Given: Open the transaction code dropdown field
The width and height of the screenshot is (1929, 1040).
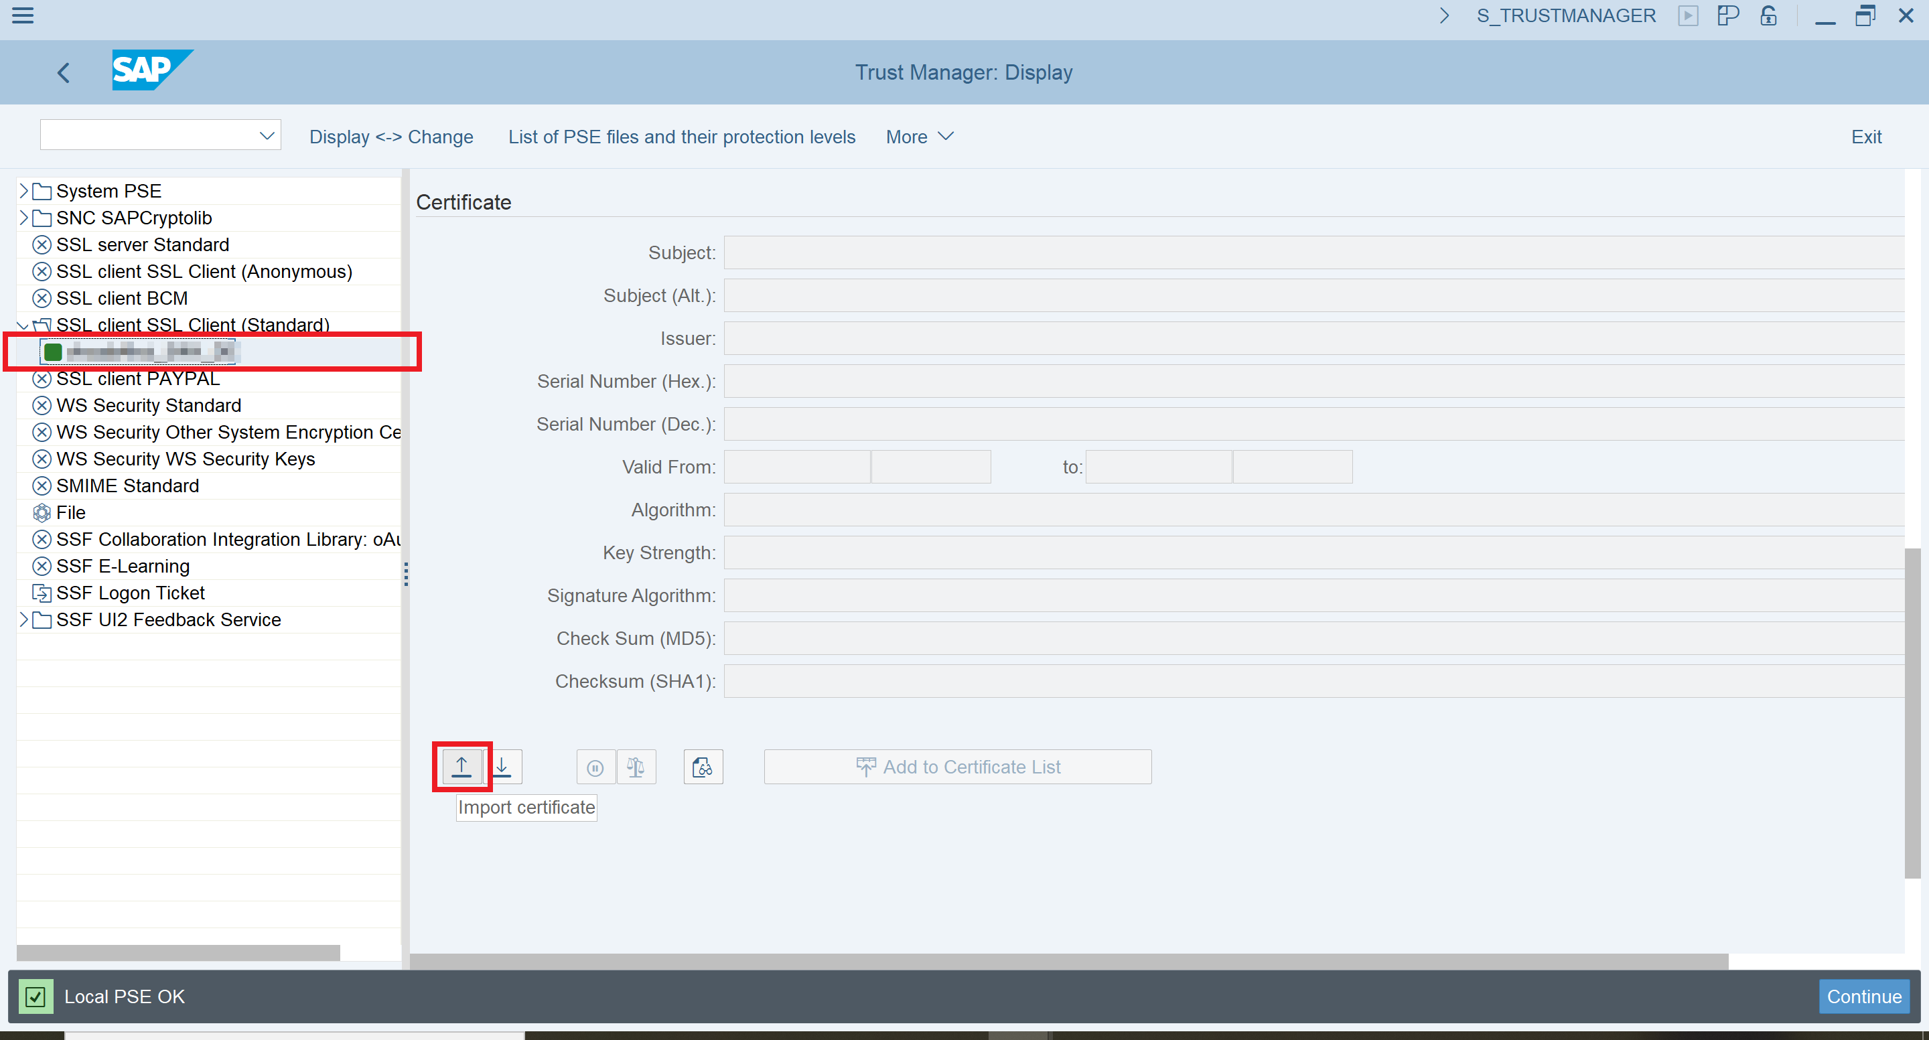Looking at the screenshot, I should pyautogui.click(x=267, y=135).
